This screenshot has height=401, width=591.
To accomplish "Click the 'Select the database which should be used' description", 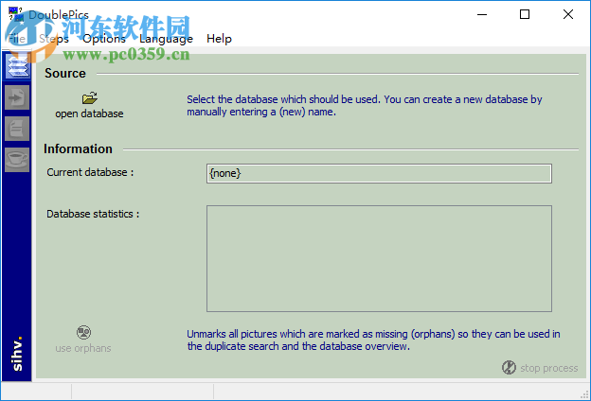I will 364,105.
